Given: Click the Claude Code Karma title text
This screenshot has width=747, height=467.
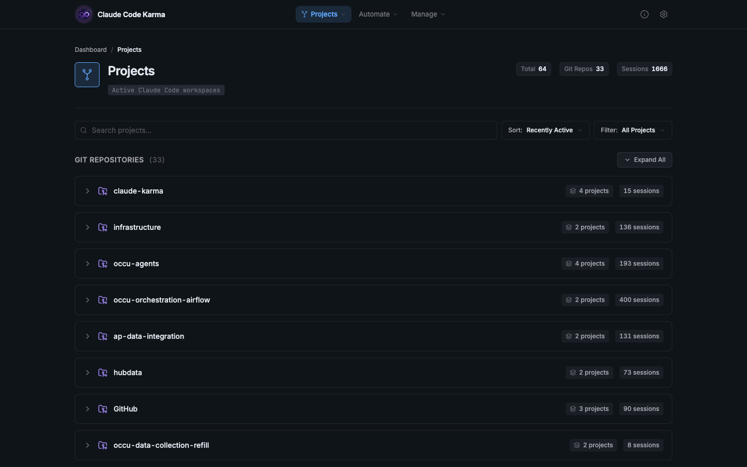Looking at the screenshot, I should (x=131, y=15).
